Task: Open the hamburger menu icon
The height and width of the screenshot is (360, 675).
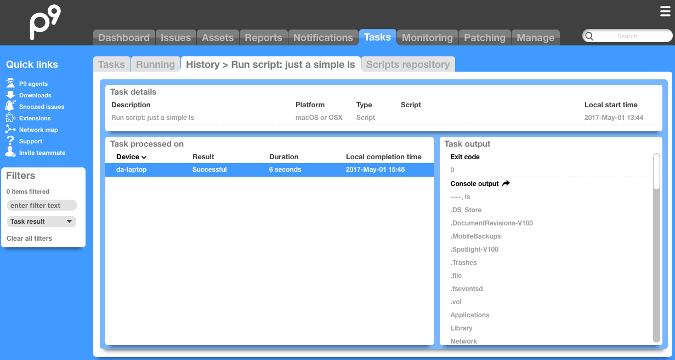Action: pos(665,12)
